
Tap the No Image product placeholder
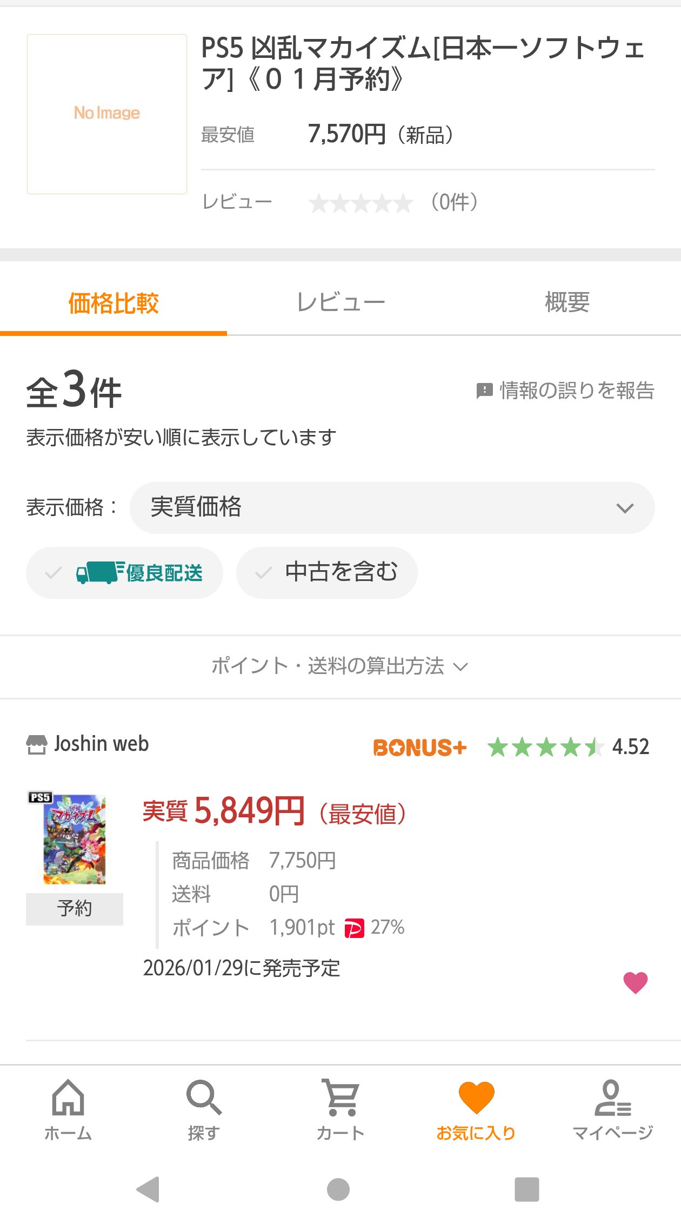coord(107,114)
